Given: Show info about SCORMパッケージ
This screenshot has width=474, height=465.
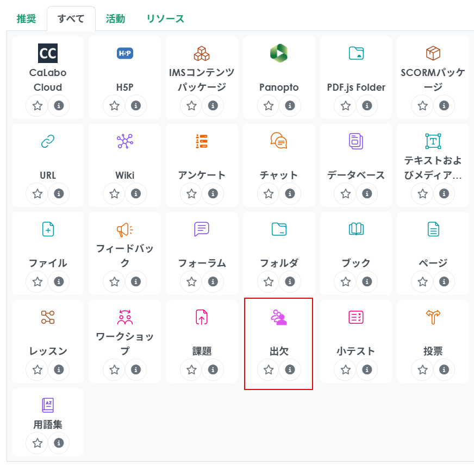Looking at the screenshot, I should (444, 106).
